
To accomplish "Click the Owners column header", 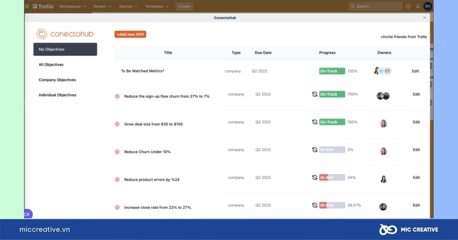I will 384,53.
